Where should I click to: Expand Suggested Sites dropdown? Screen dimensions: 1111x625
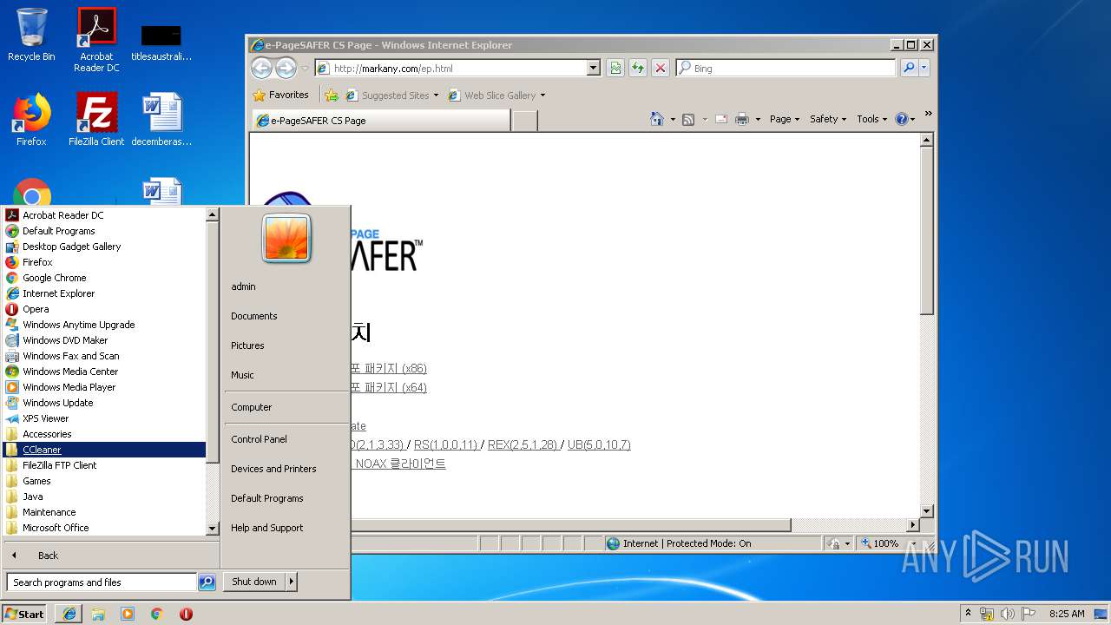pos(436,95)
